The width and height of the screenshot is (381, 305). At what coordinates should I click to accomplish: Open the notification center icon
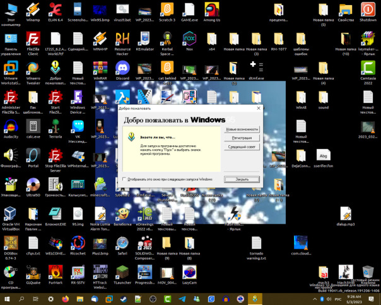click(371, 299)
